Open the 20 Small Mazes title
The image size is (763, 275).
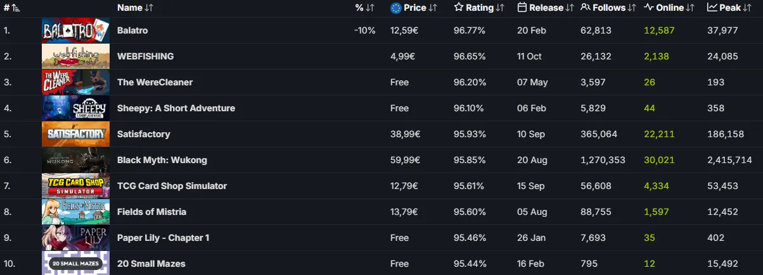[x=151, y=264]
